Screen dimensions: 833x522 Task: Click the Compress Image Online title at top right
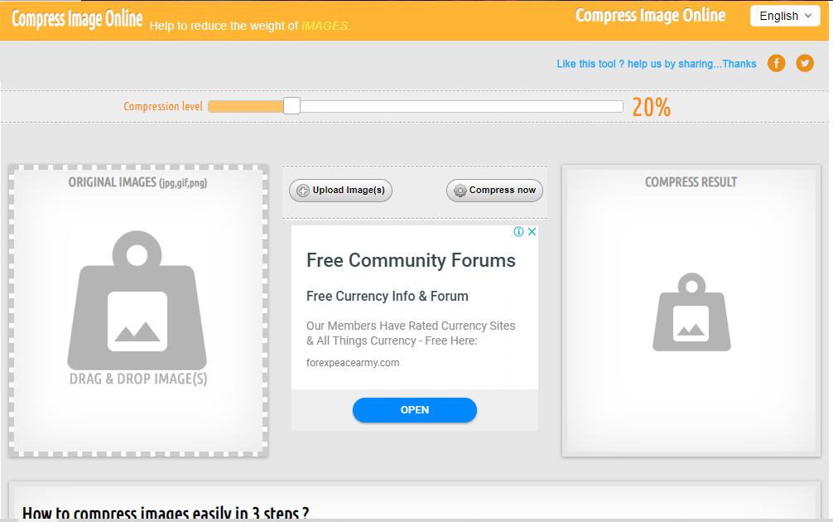[650, 16]
